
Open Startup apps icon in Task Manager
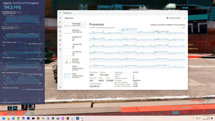[60, 36]
